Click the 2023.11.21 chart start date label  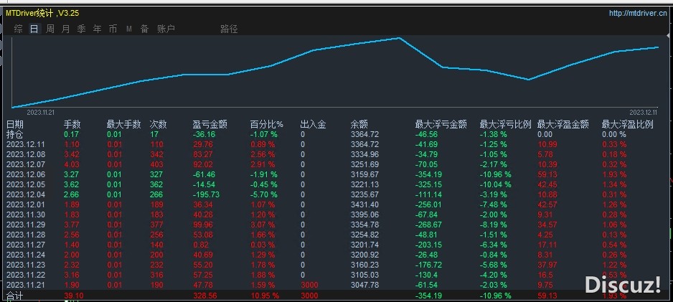(x=42, y=113)
